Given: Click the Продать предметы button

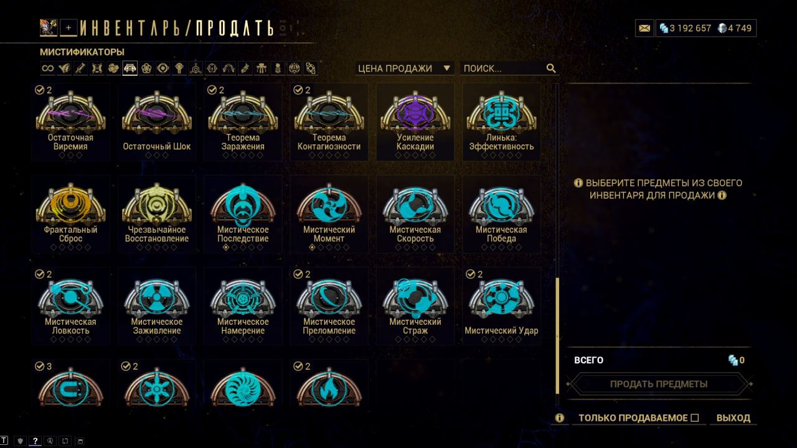Looking at the screenshot, I should 659,384.
